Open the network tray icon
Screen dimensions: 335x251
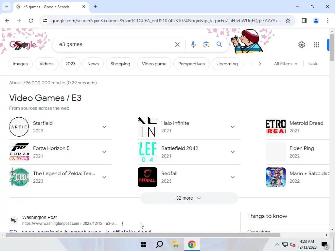coord(285,244)
